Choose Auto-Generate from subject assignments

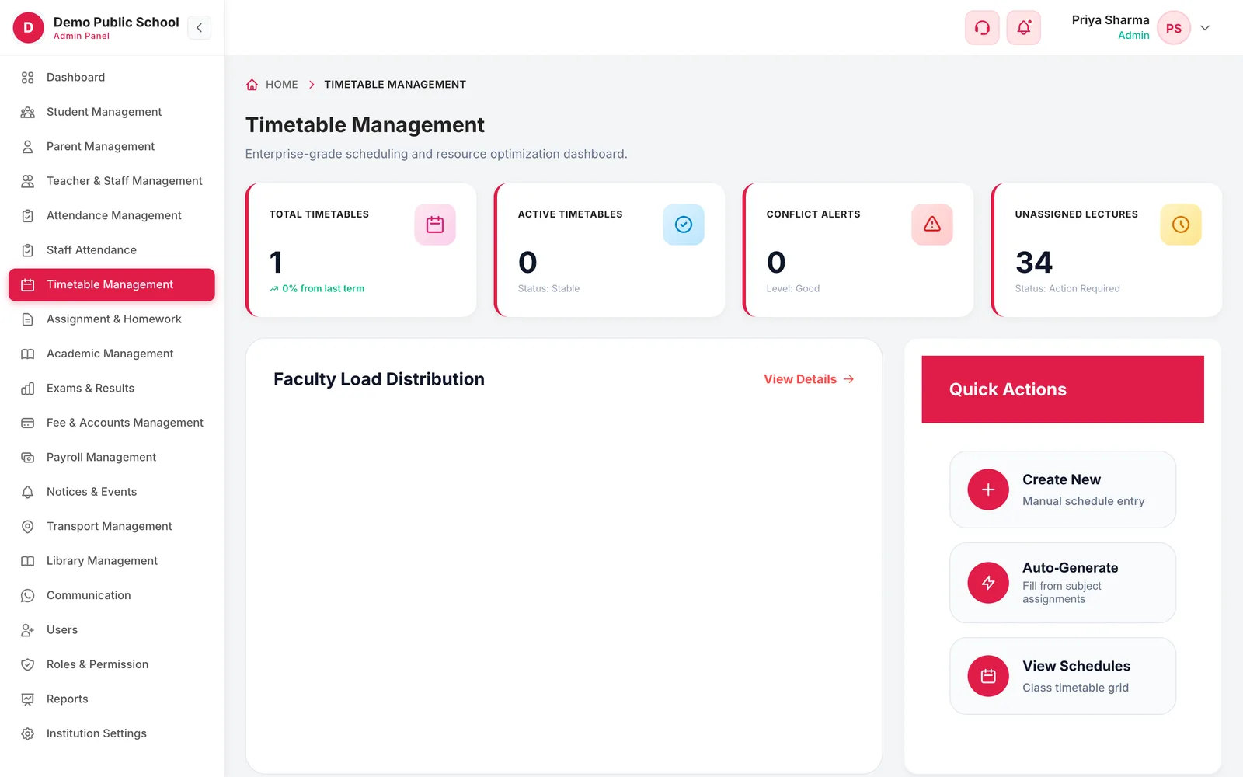click(x=1063, y=583)
